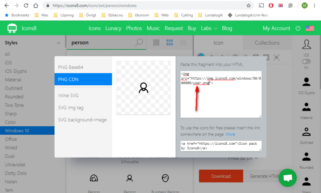Select the Two Tone style
This screenshot has height=193, width=321.
(14, 105)
